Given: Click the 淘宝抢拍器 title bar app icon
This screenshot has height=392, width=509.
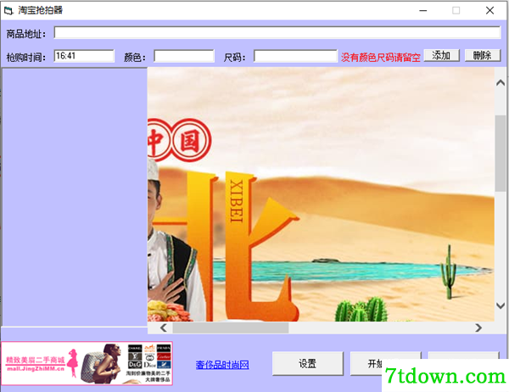Looking at the screenshot, I should click(x=8, y=11).
